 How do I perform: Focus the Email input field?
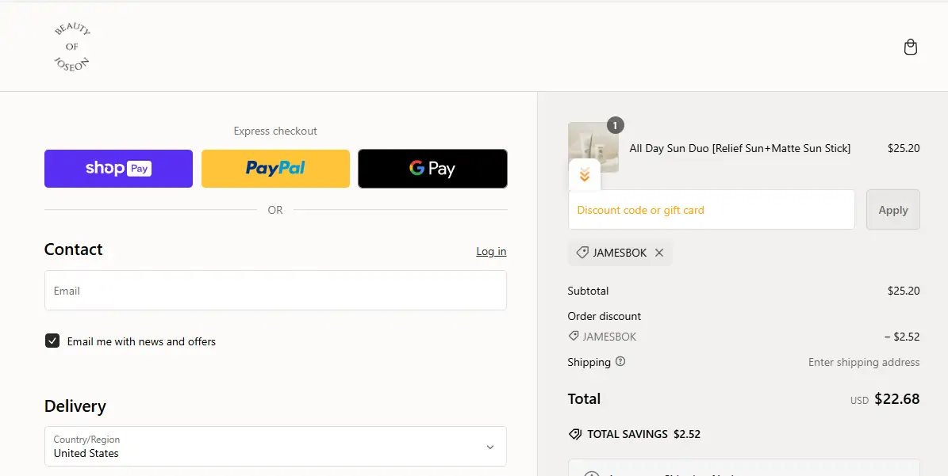point(275,291)
